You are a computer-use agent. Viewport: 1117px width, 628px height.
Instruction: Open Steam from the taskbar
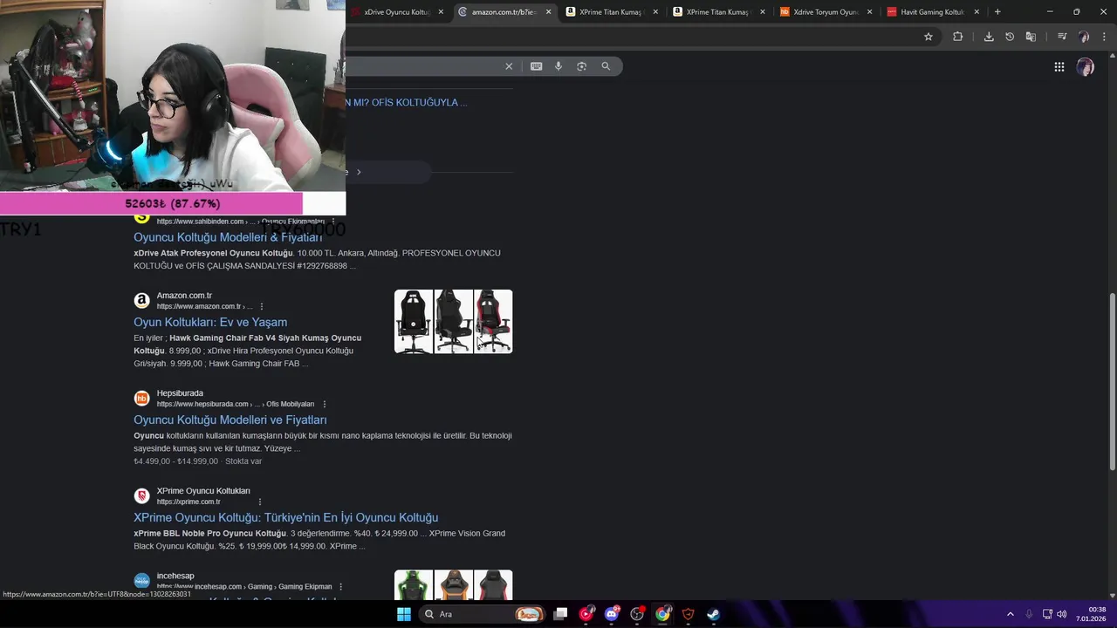pos(713,614)
